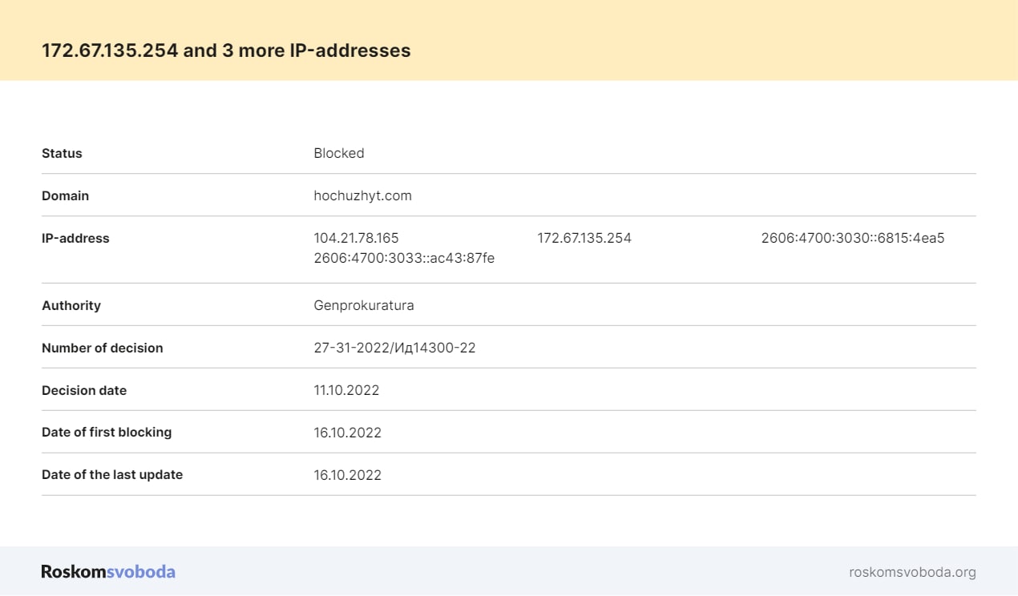Viewport: 1018px width, 596px height.
Task: Click the decision date 11.10.2022
Action: tap(346, 390)
